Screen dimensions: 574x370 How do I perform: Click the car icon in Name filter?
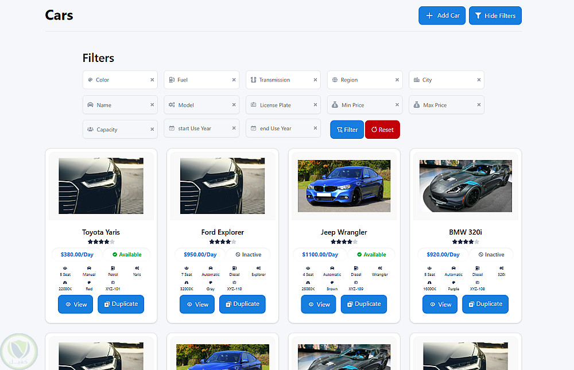click(x=91, y=105)
